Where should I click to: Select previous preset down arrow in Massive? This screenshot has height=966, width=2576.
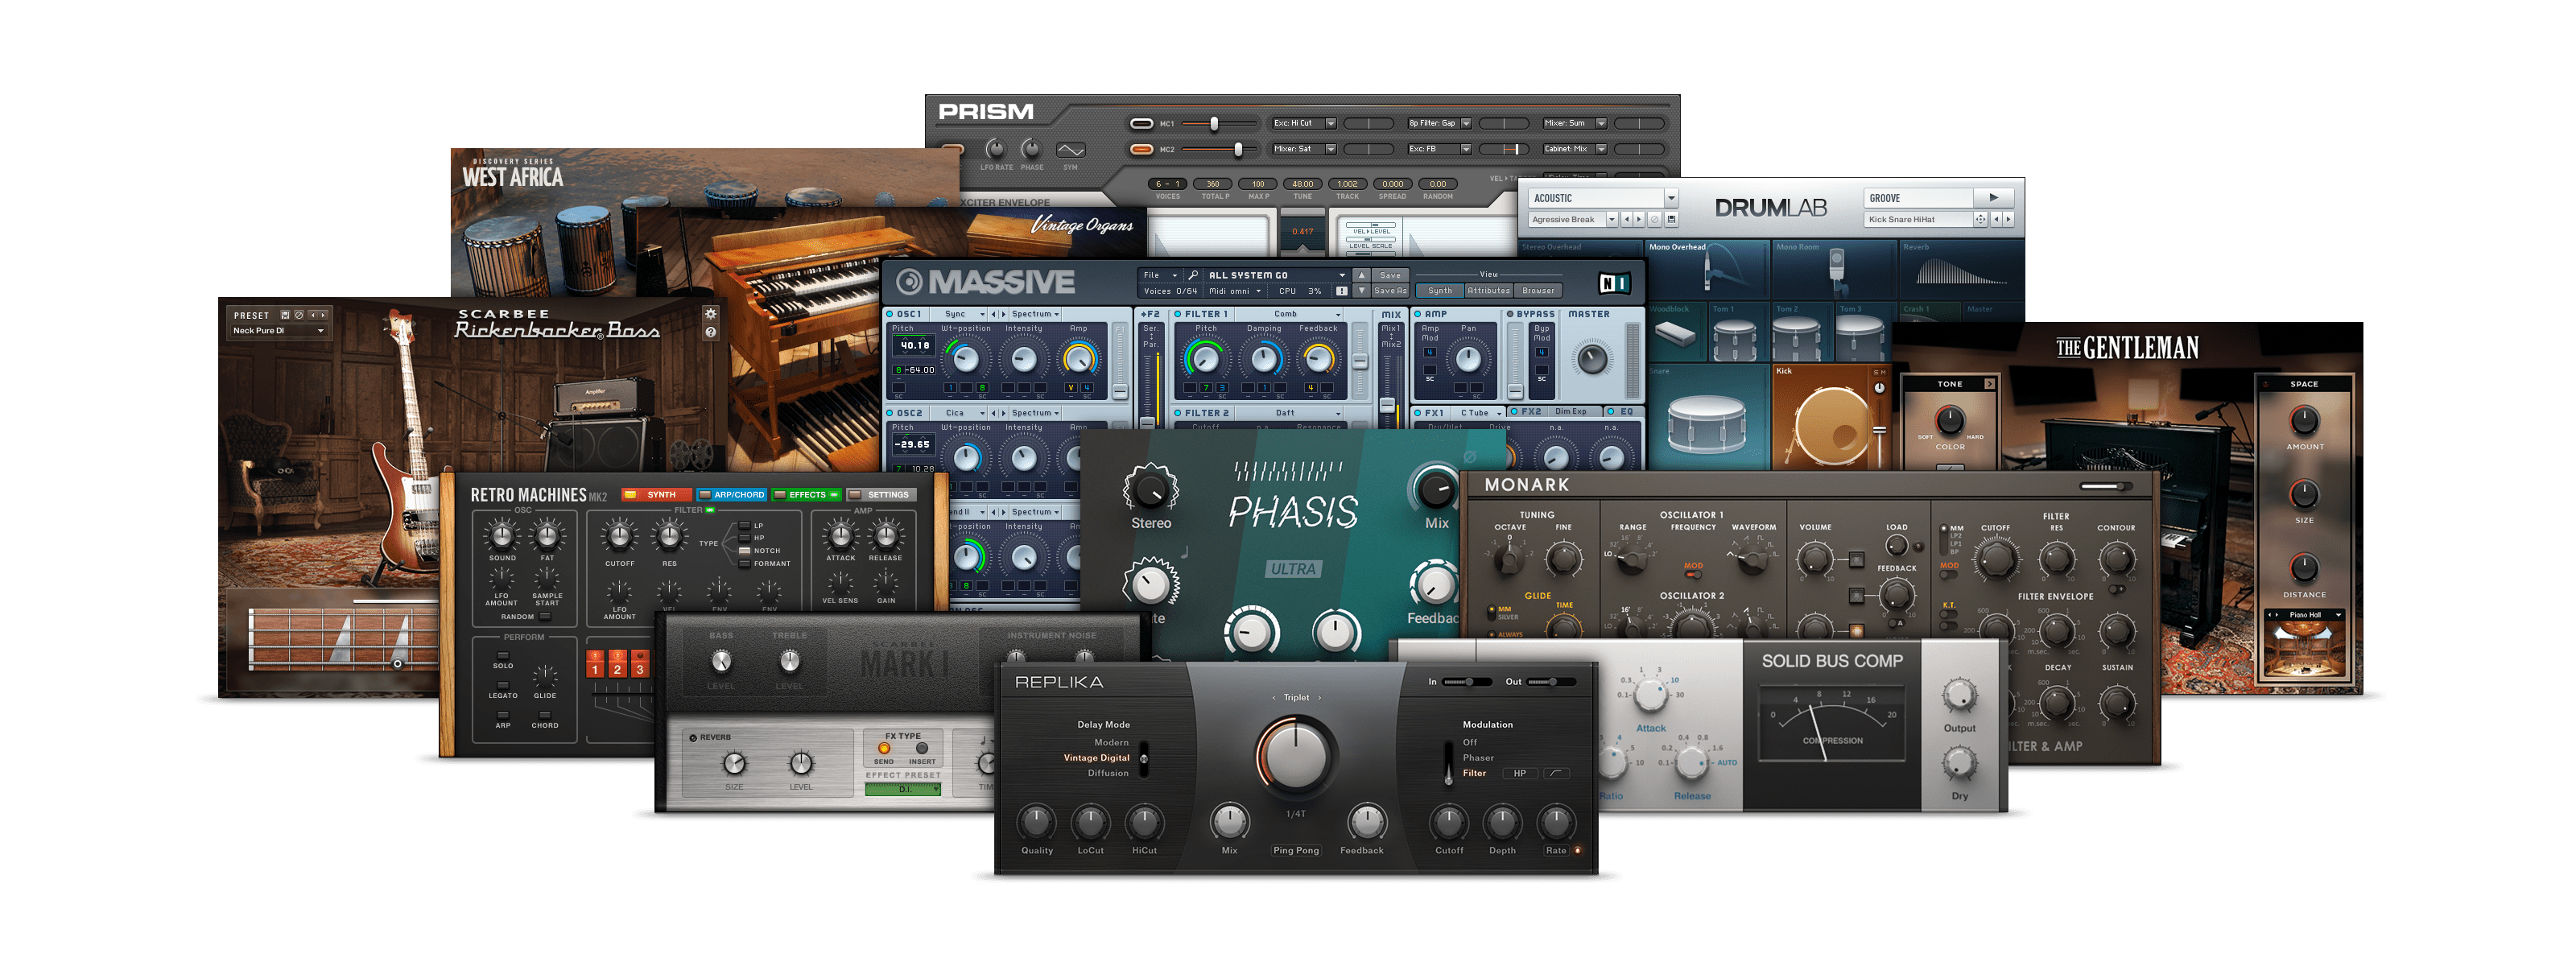[x=1361, y=291]
